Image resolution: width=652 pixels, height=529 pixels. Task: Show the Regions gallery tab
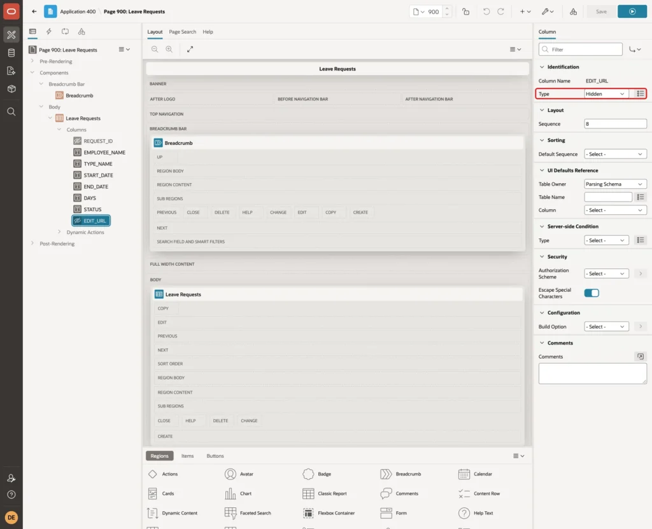pyautogui.click(x=159, y=456)
